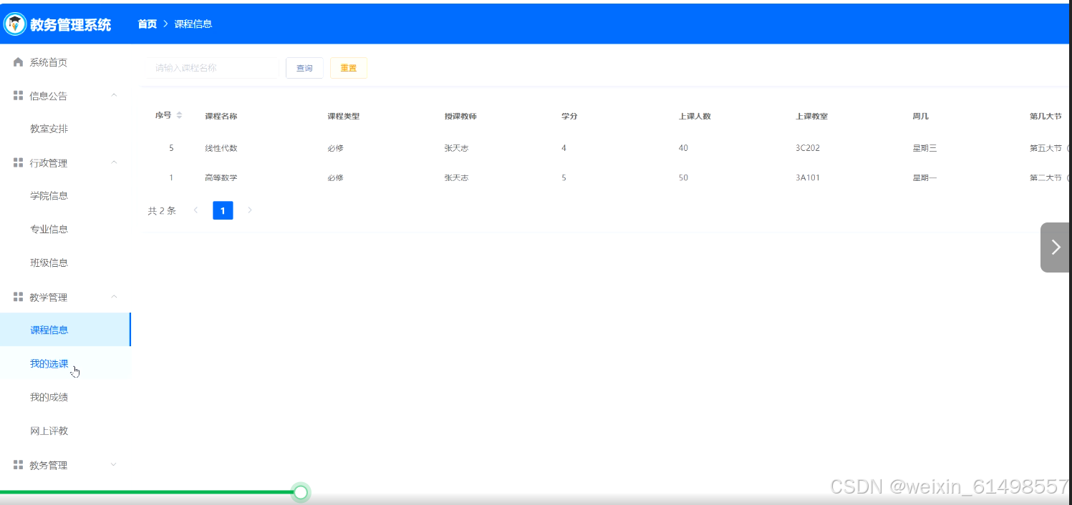The width and height of the screenshot is (1072, 505).
Task: Click the next page arrow in pagination
Action: pyautogui.click(x=250, y=210)
